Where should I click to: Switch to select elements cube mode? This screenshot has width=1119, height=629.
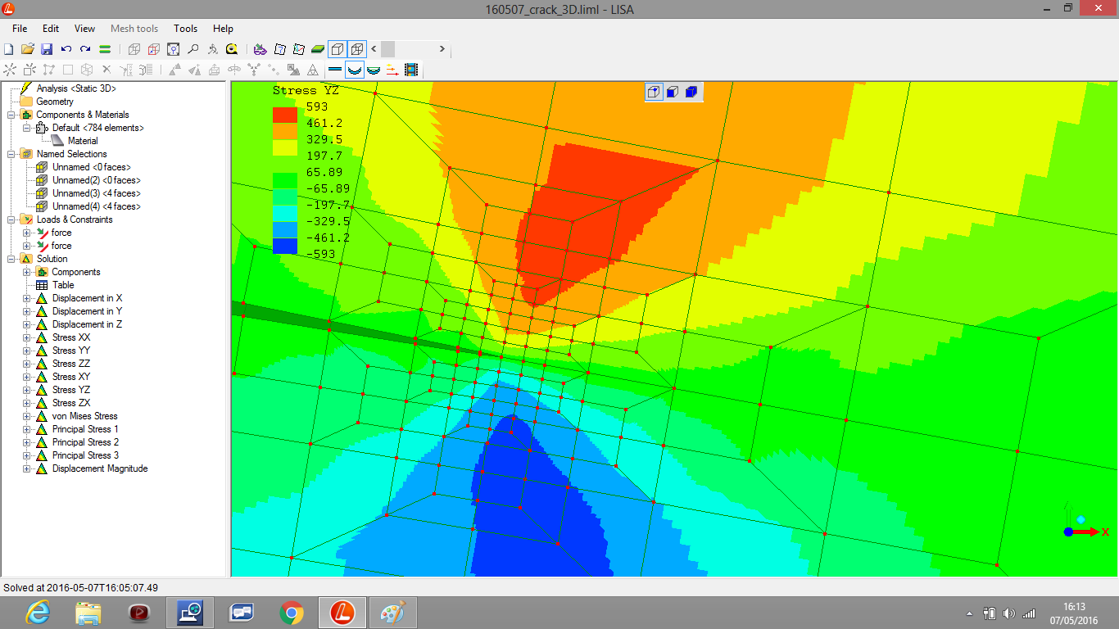[x=691, y=92]
